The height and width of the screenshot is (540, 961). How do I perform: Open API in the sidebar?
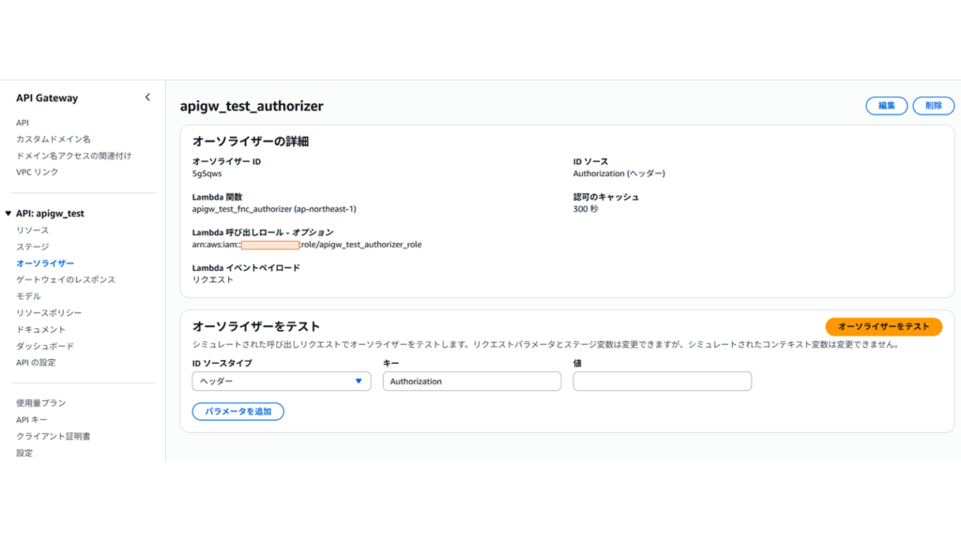coord(23,123)
